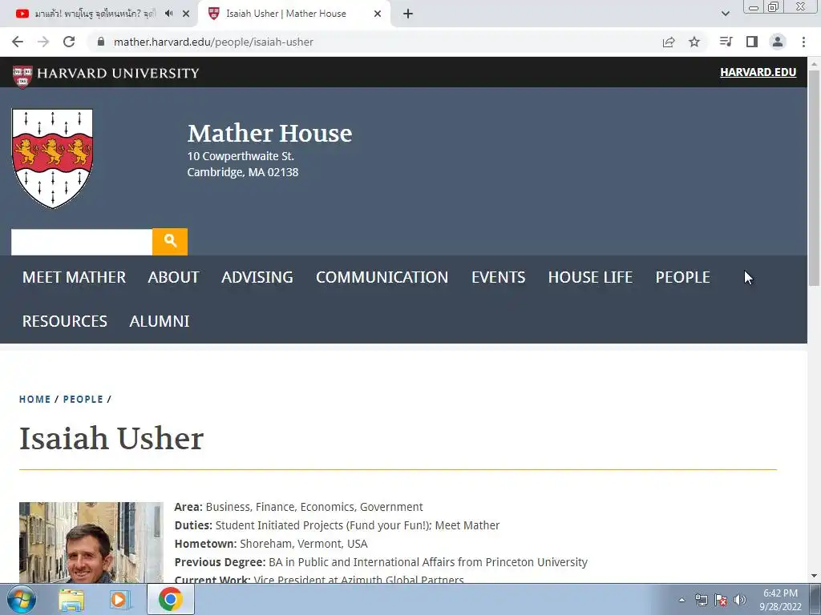Open a new browser tab
Viewport: 821px width, 615px height.
click(x=408, y=14)
